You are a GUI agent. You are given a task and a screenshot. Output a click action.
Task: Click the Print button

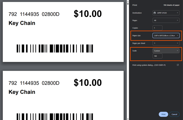pos(163,114)
